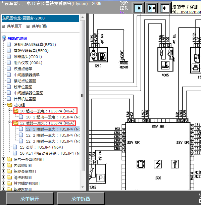The width and height of the screenshot is (201, 205).
Task: Click the right-arrow view control button
Action: coord(138,8)
